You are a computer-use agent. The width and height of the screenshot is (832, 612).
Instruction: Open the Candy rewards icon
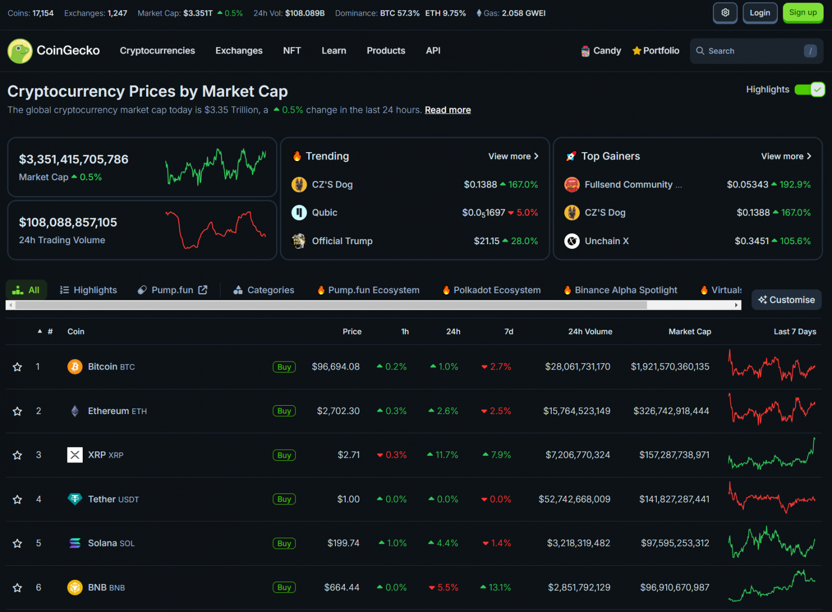[586, 51]
